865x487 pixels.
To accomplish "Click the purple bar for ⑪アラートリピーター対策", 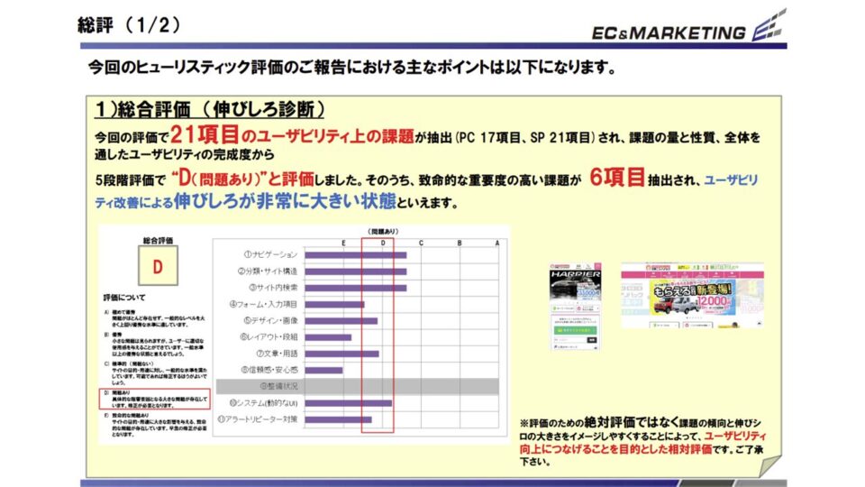I will pos(338,419).
